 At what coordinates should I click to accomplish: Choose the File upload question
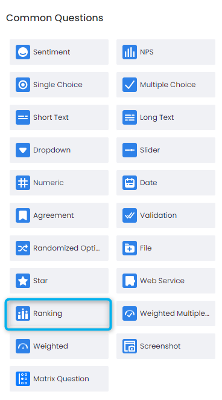(166, 248)
